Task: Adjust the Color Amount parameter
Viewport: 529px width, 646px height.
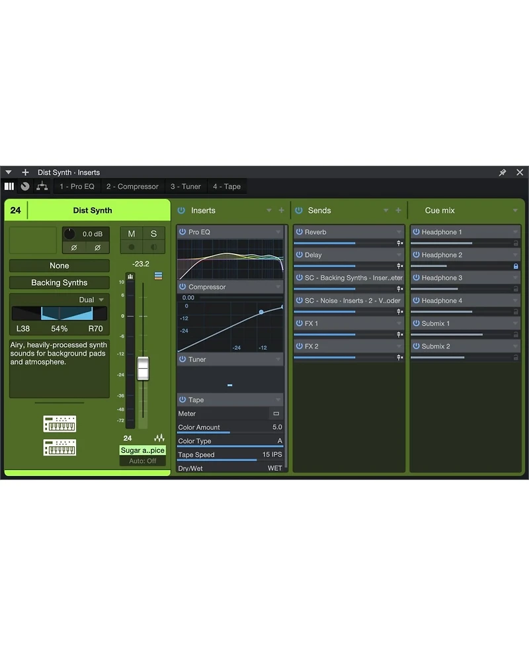Action: [x=230, y=428]
